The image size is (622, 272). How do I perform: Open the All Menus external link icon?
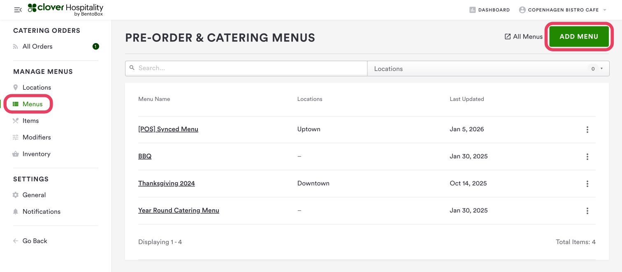coord(508,37)
